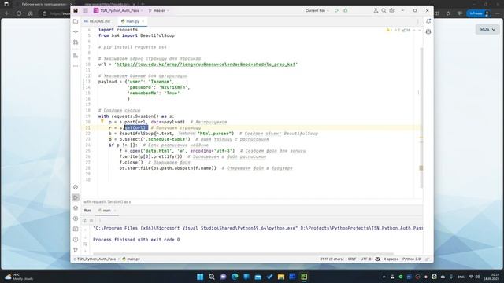Click 'Process finished with exit code 0' text
Image resolution: width=504 pixels, height=283 pixels.
(136, 240)
